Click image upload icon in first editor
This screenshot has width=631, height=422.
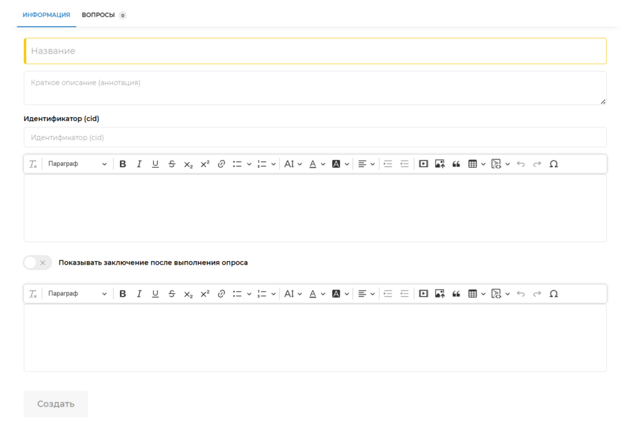click(439, 164)
